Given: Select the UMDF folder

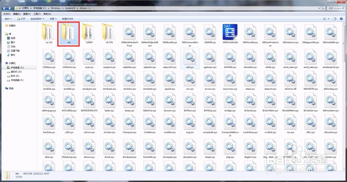Looking at the screenshot, I should 89,34.
